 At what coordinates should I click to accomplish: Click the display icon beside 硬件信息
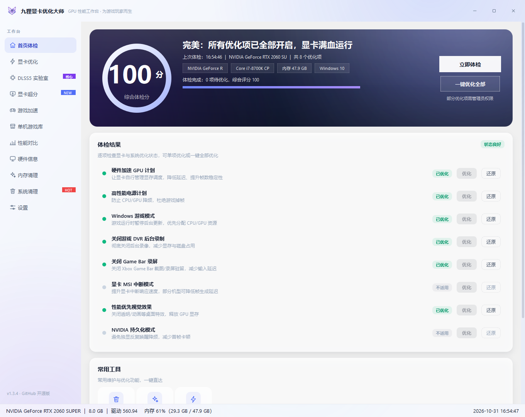13,159
